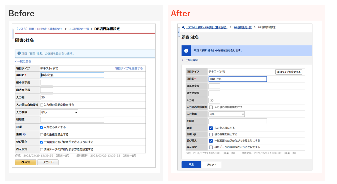Toggle auto-conversion checkbox in After panel
The height and width of the screenshot is (184, 337).
coord(211,107)
